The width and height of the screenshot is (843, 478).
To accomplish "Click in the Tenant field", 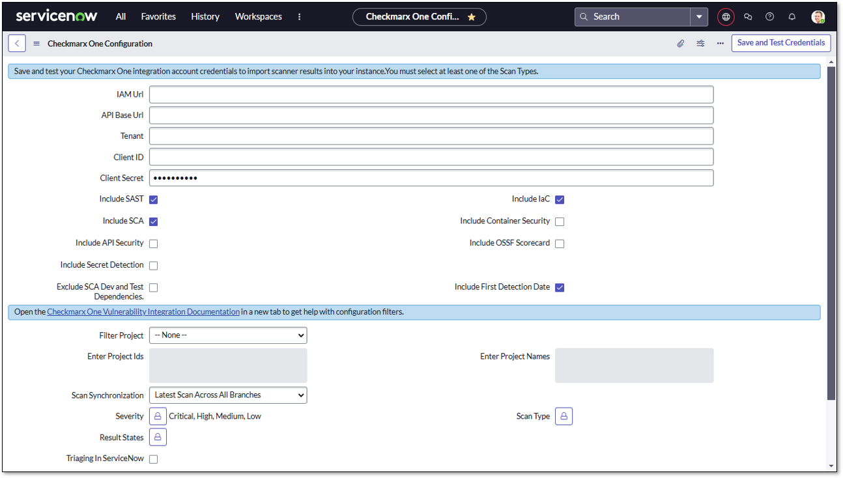I will [x=431, y=136].
